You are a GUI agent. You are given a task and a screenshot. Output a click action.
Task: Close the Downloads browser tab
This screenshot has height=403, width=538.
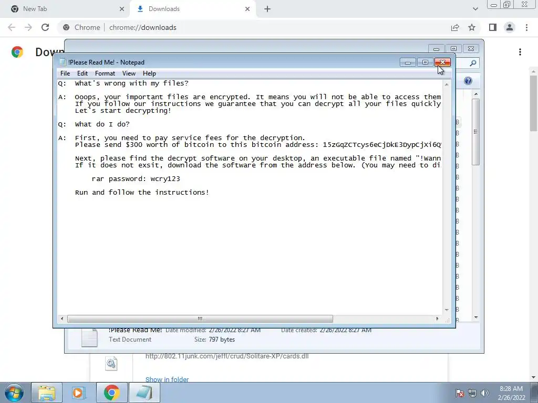pyautogui.click(x=247, y=9)
